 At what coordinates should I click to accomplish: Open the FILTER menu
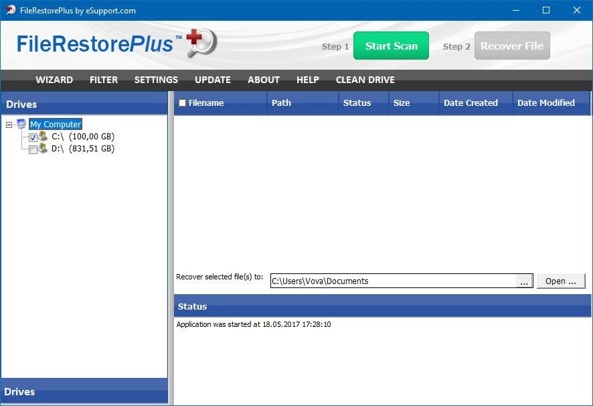[x=104, y=80]
